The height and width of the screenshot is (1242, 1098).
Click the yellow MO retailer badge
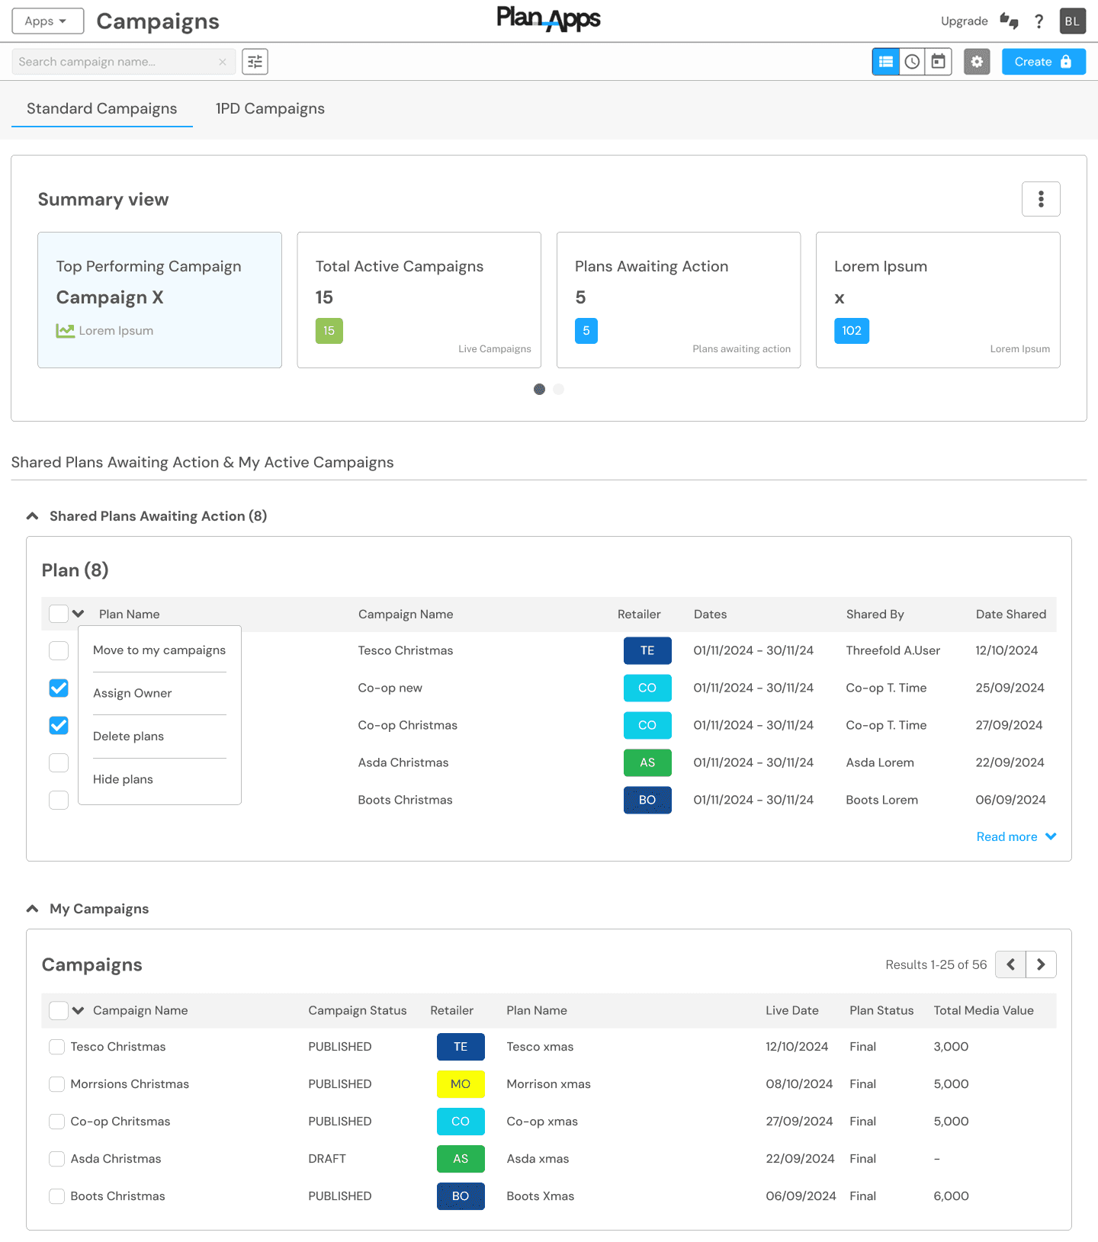click(461, 1084)
